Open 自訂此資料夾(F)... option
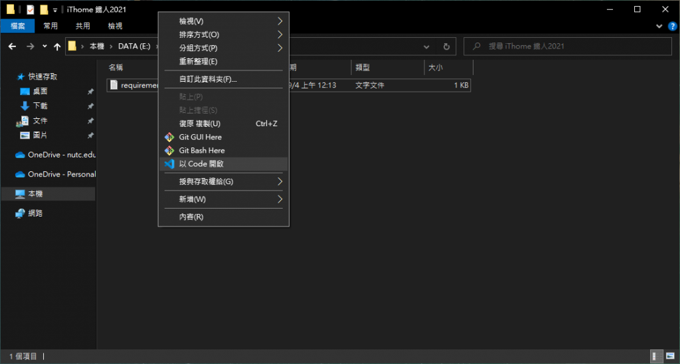Image resolution: width=680 pixels, height=364 pixels. tap(223, 80)
